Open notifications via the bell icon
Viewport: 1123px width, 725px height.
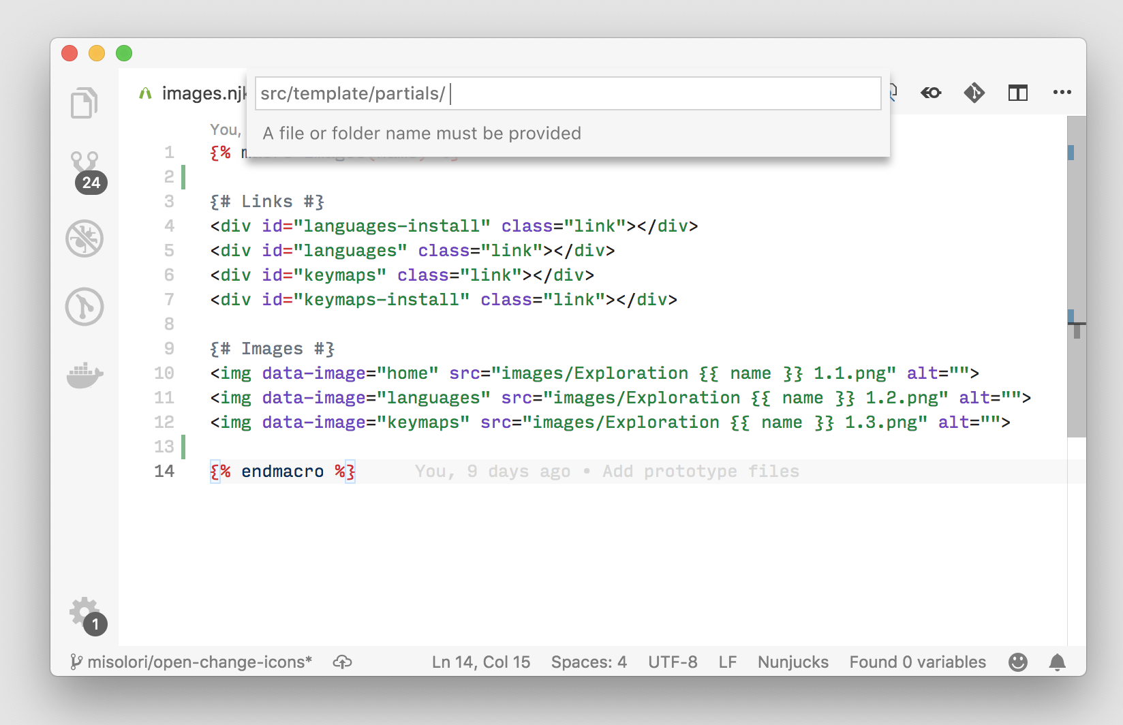pyautogui.click(x=1058, y=662)
